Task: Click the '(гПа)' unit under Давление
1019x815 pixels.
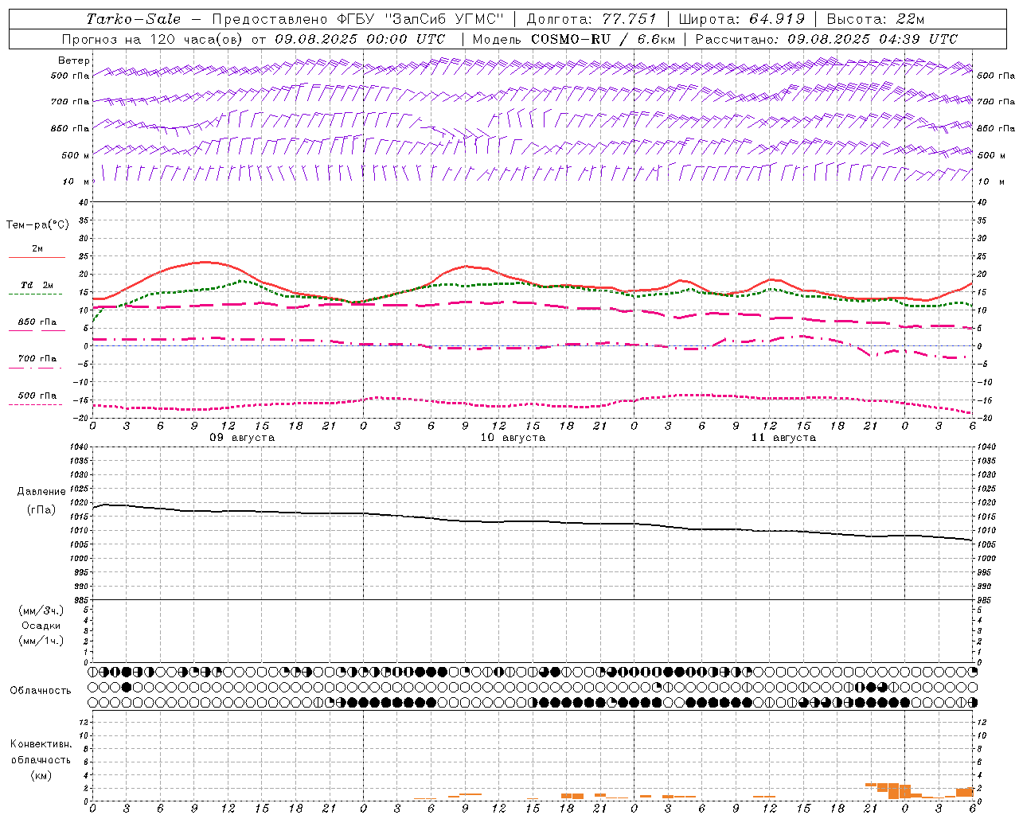Action: point(41,510)
